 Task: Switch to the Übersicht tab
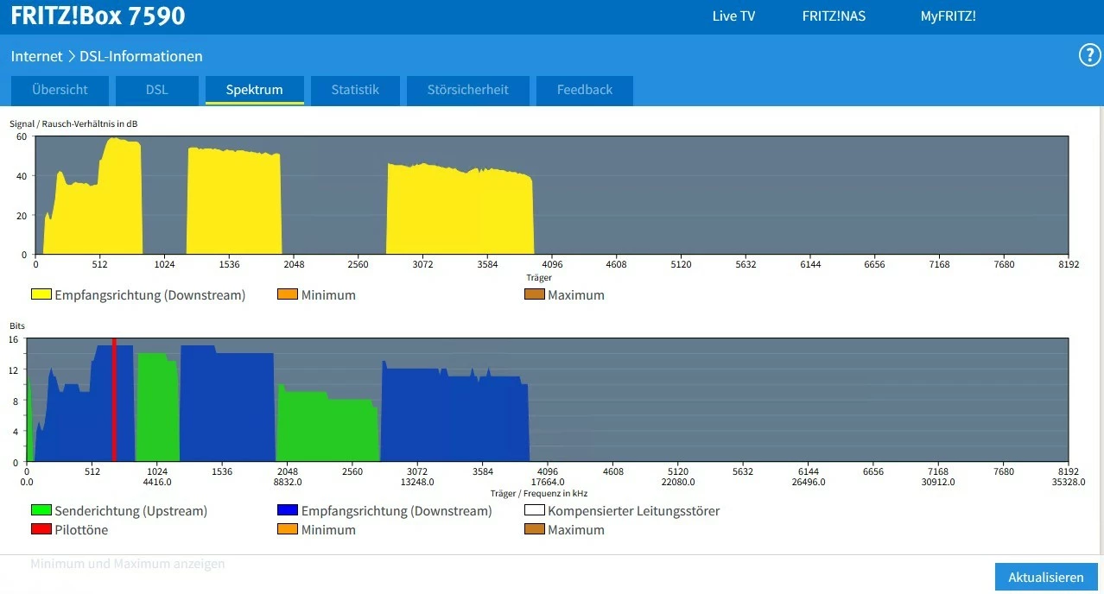tap(60, 90)
